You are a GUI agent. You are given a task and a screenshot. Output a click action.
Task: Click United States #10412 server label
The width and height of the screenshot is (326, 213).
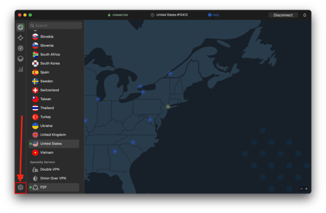[x=171, y=15]
